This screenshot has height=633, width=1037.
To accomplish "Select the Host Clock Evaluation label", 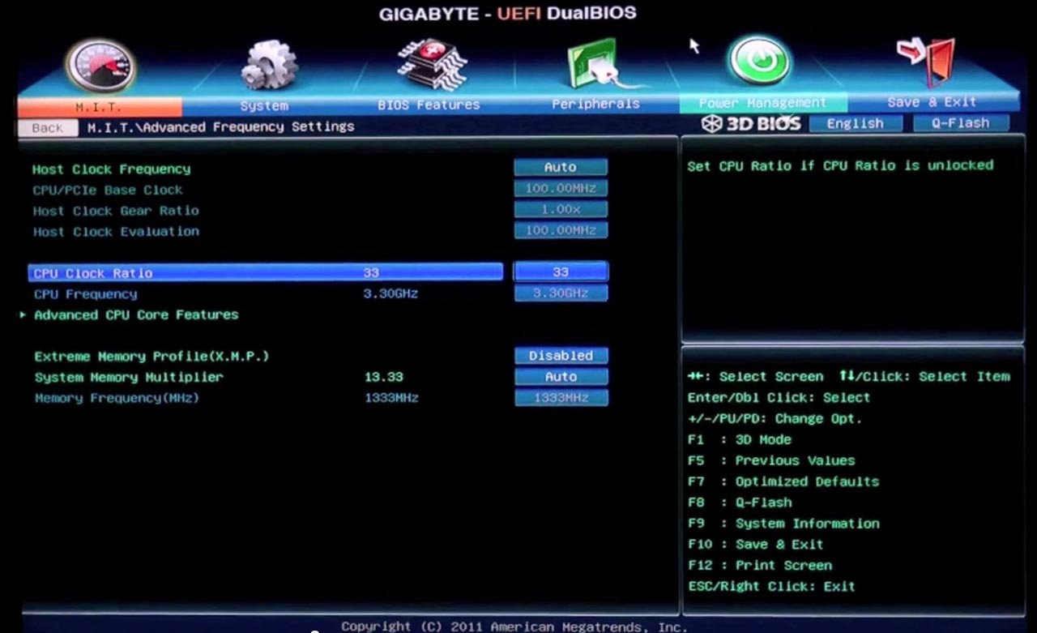I will 116,231.
